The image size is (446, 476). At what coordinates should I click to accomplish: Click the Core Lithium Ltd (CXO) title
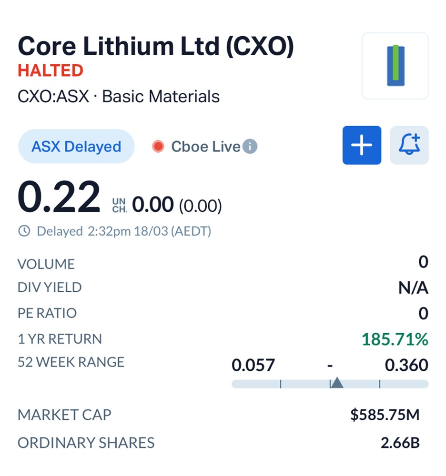tap(156, 47)
